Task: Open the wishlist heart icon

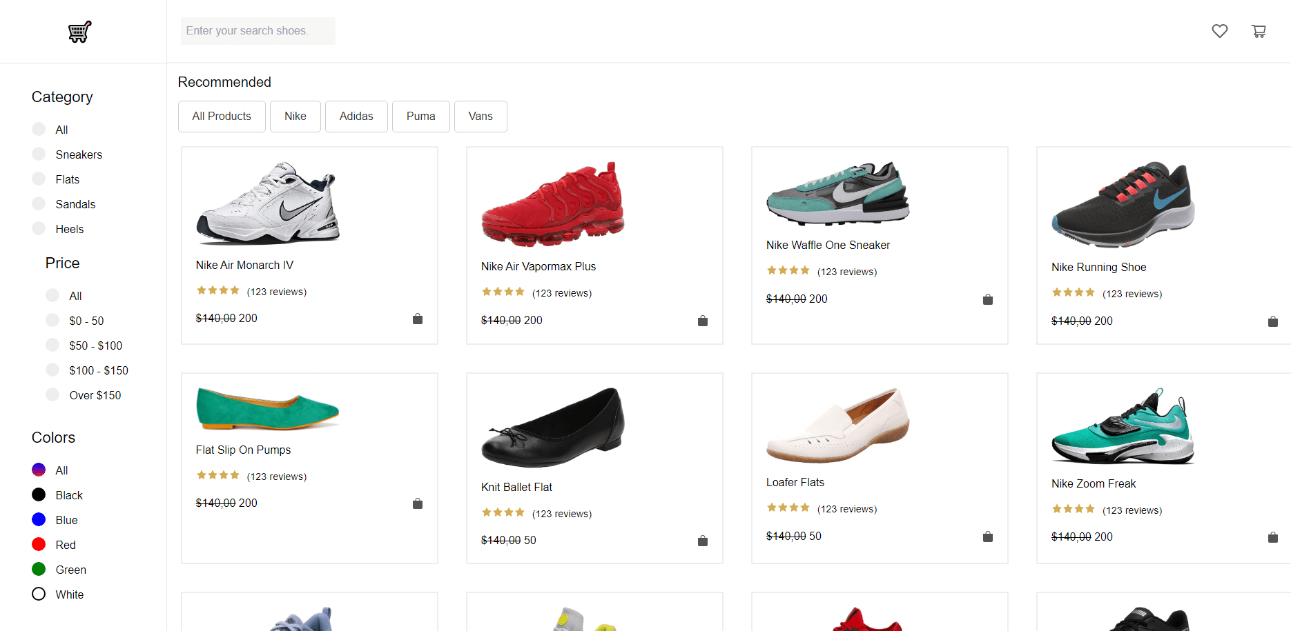Action: [x=1220, y=31]
